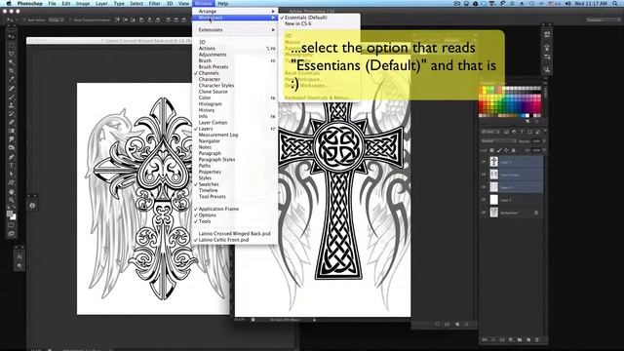Open the Apple menu
The height and width of the screenshot is (351, 624).
(x=9, y=3)
